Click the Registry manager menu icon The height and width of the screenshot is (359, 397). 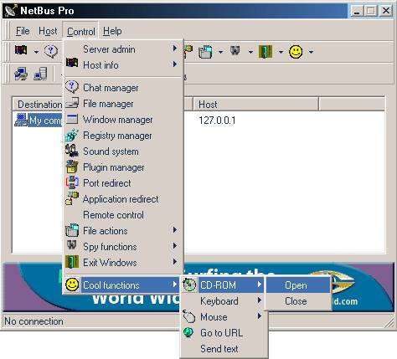click(72, 135)
